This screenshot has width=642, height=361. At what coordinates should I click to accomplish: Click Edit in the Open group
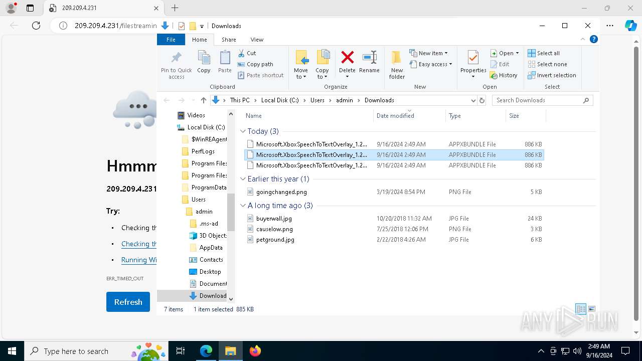(500, 64)
